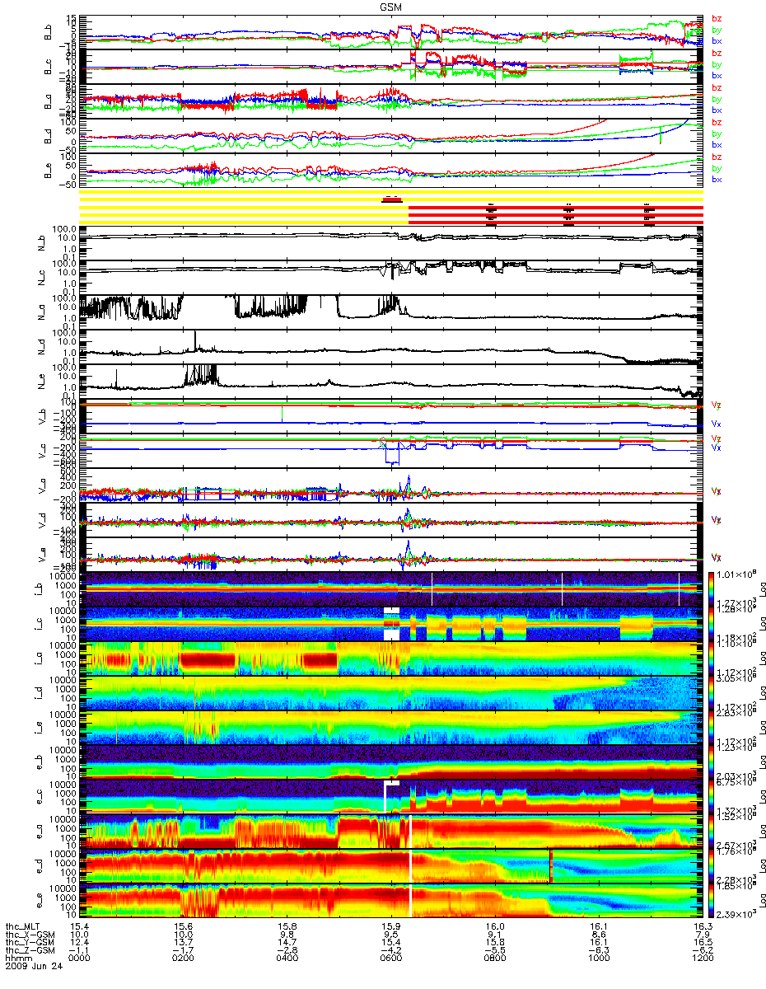The image size is (766, 989).
Task: Click the B_b panel axis label
Action: click(49, 32)
